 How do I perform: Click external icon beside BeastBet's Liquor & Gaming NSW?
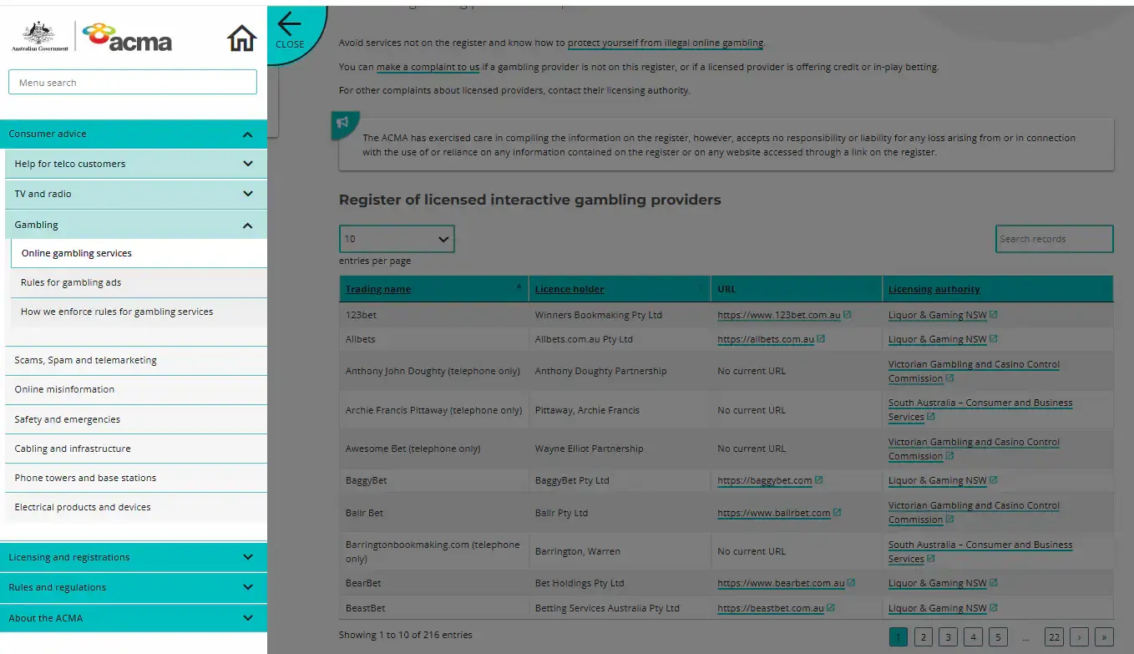coord(994,608)
